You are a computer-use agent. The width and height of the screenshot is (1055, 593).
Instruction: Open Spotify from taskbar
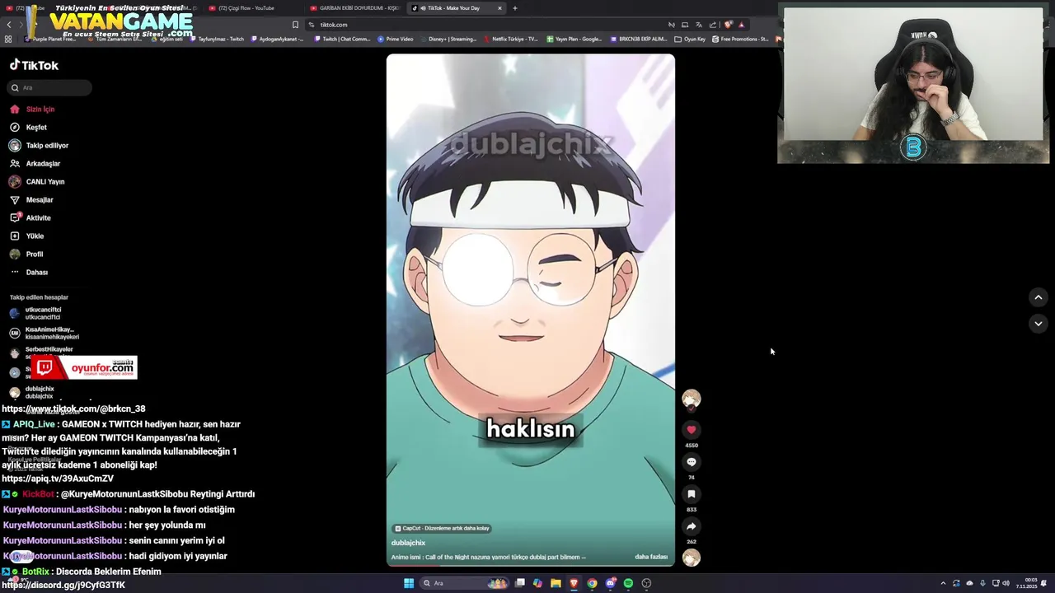tap(628, 583)
